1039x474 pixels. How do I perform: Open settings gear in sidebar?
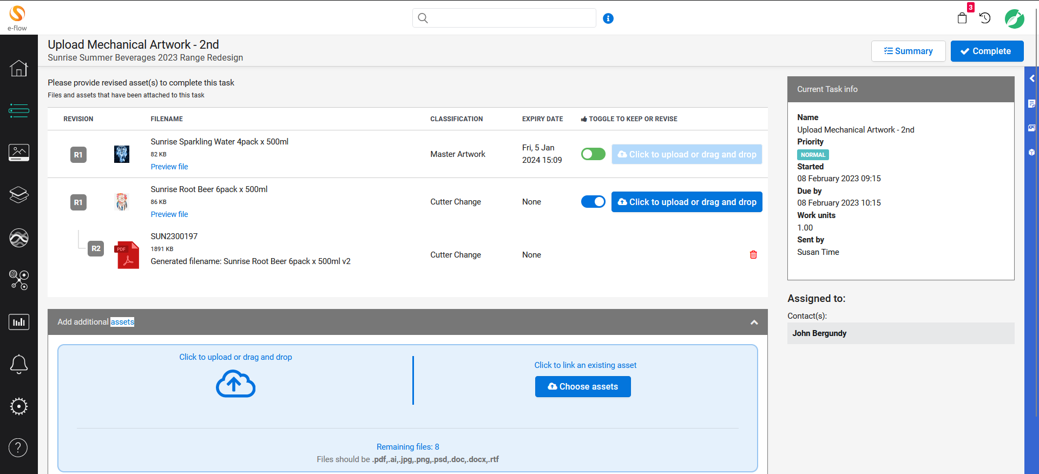[x=18, y=406]
